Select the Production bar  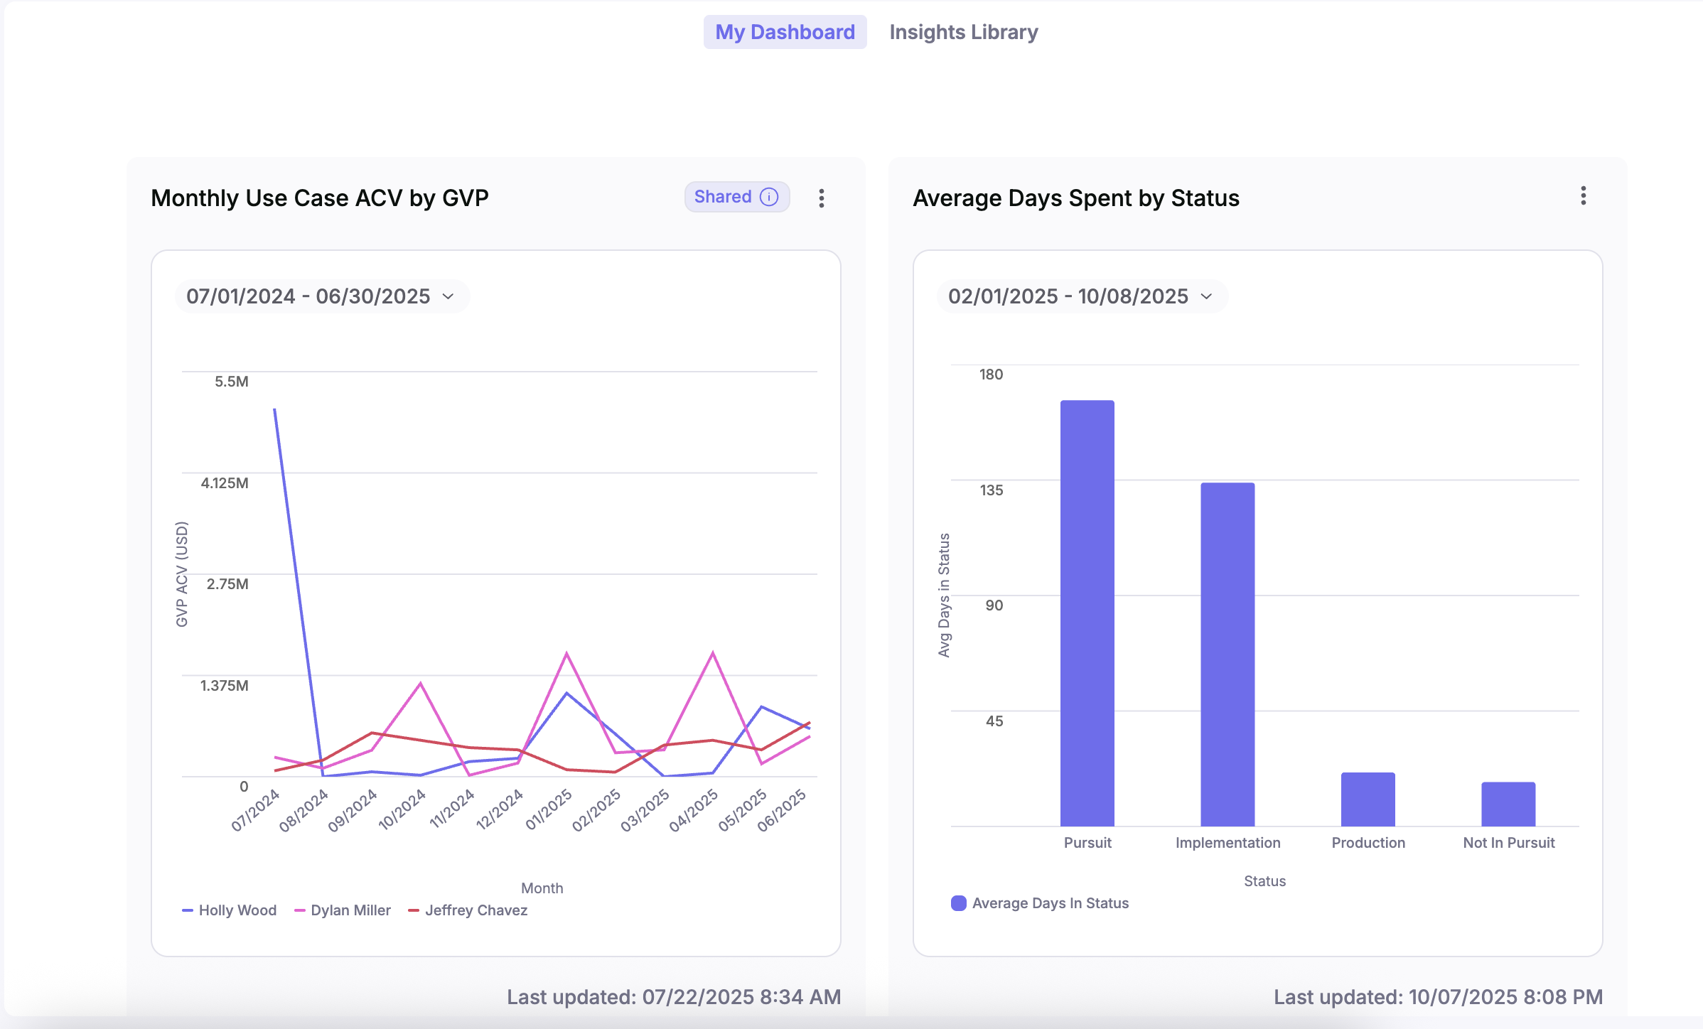pyautogui.click(x=1368, y=799)
